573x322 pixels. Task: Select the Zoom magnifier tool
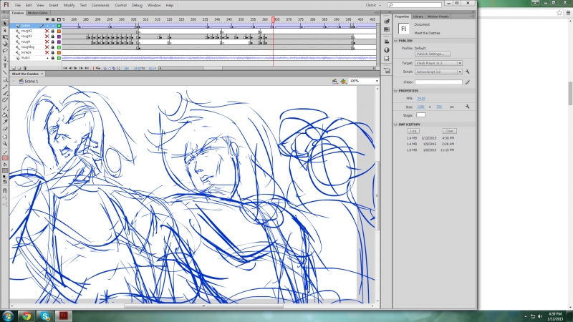click(4, 142)
